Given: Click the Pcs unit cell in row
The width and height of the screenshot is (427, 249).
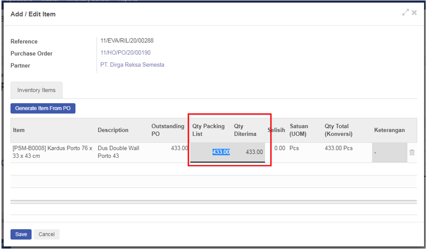Looking at the screenshot, I should point(294,148).
